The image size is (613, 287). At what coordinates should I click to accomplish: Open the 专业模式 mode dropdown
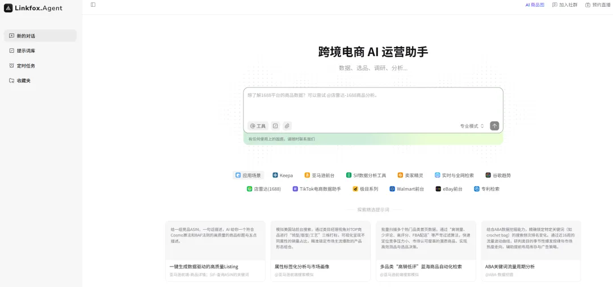pos(472,126)
